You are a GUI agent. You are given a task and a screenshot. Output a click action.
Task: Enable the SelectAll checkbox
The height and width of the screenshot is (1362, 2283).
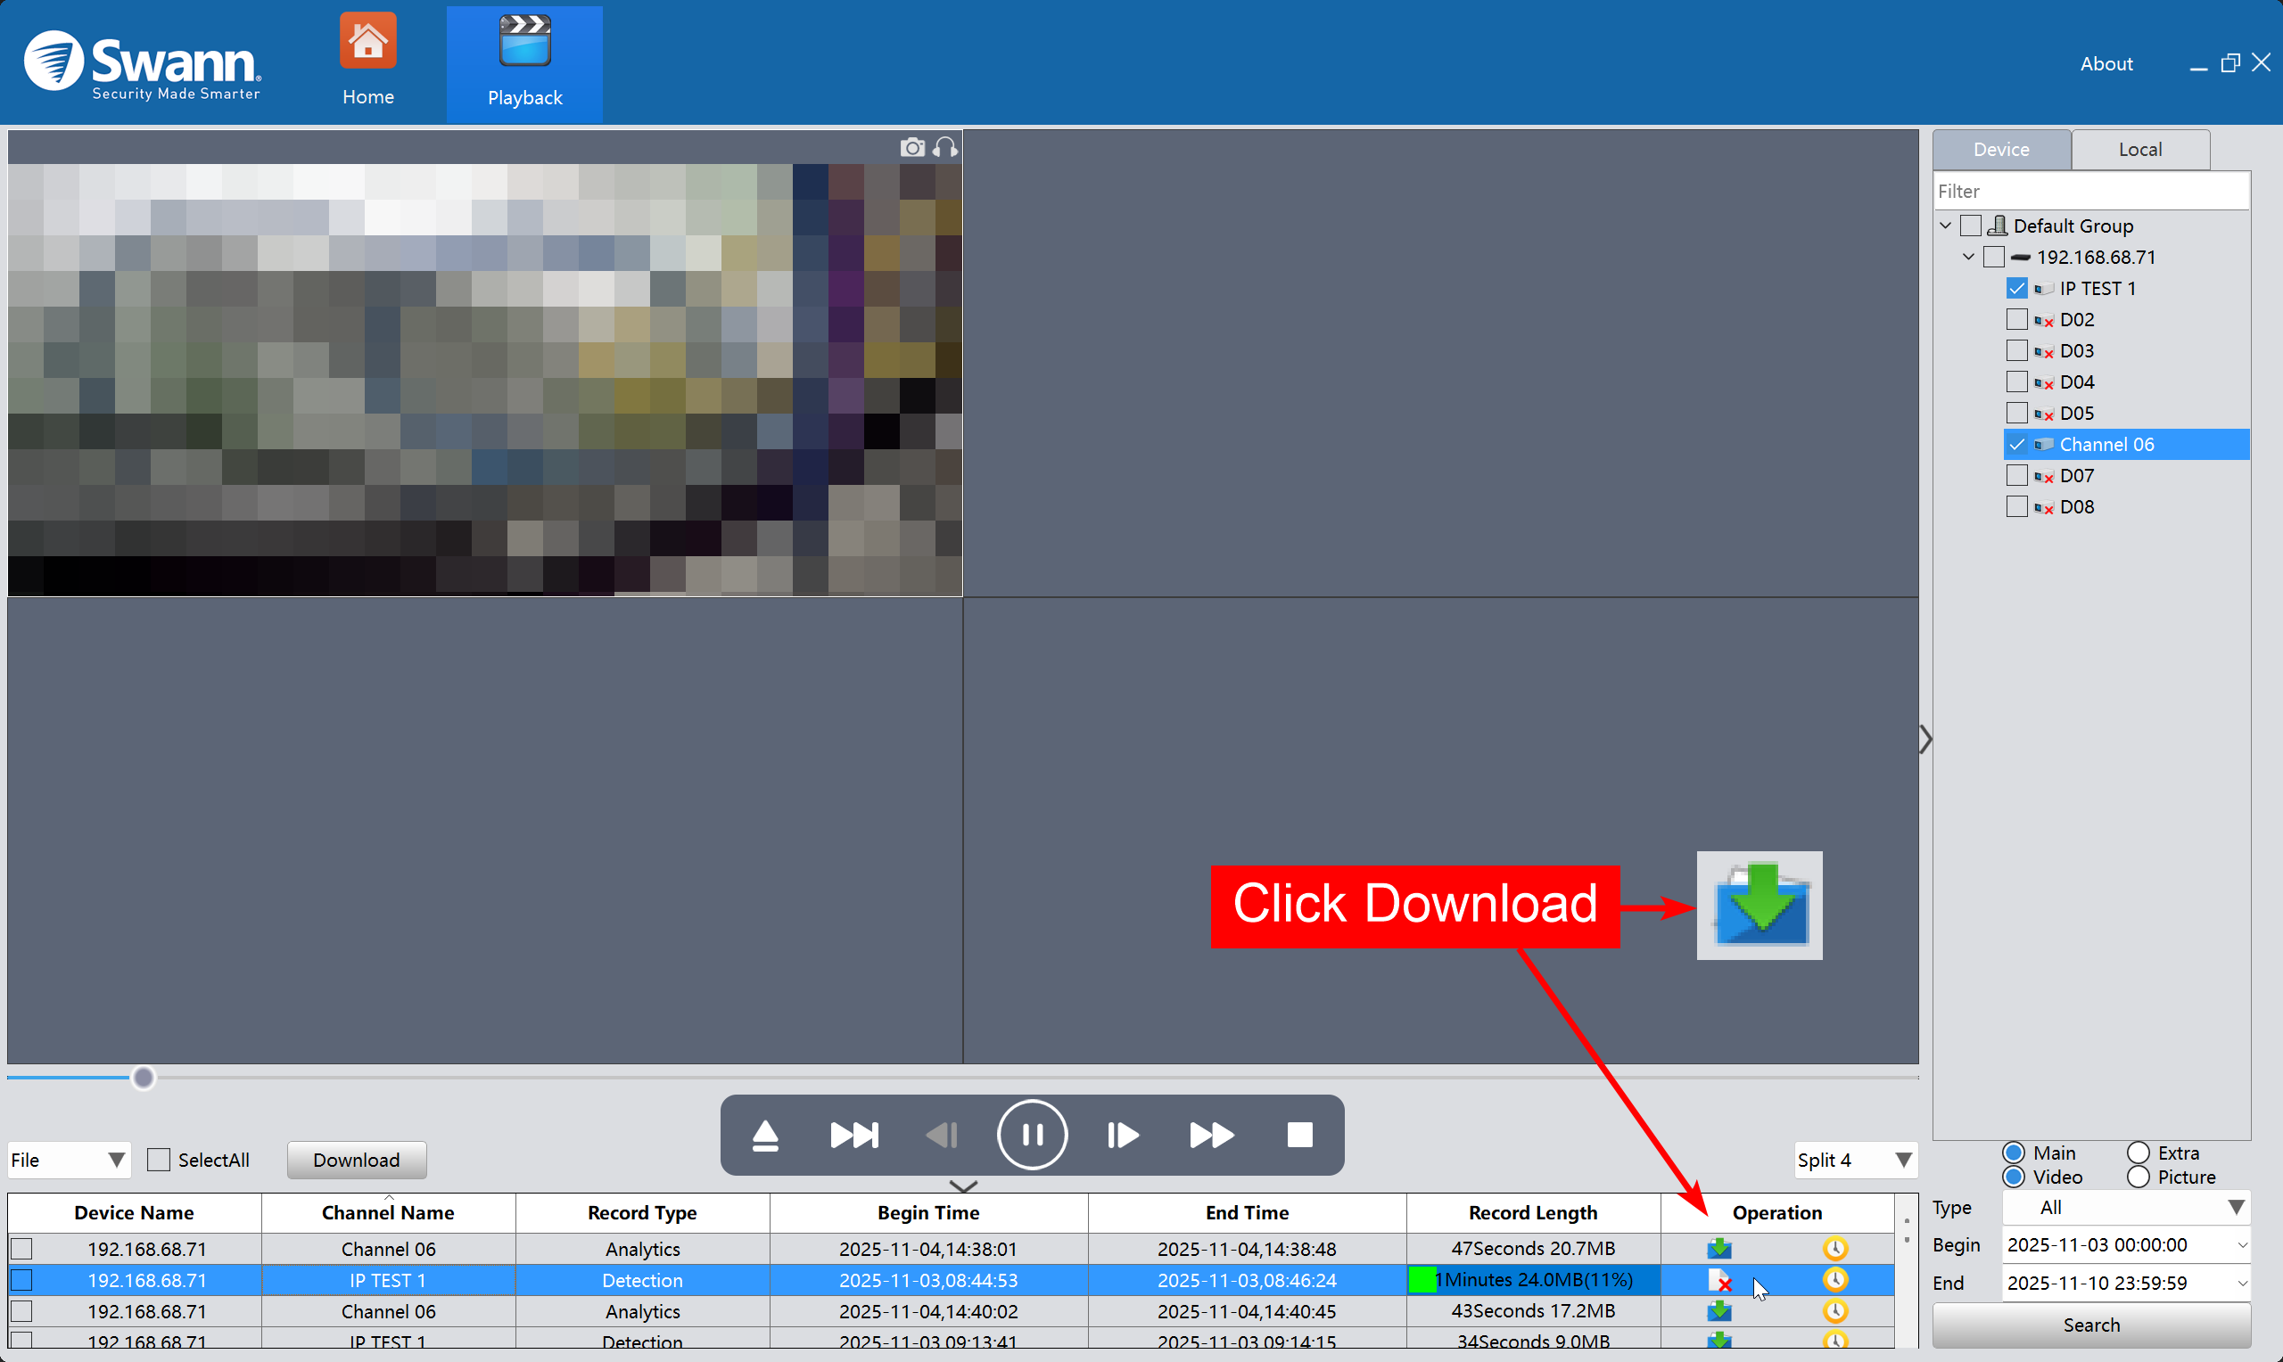pyautogui.click(x=159, y=1160)
